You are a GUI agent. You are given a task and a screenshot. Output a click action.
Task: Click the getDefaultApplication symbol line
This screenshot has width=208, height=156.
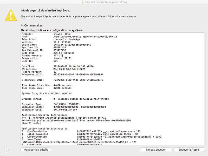click(x=79, y=142)
